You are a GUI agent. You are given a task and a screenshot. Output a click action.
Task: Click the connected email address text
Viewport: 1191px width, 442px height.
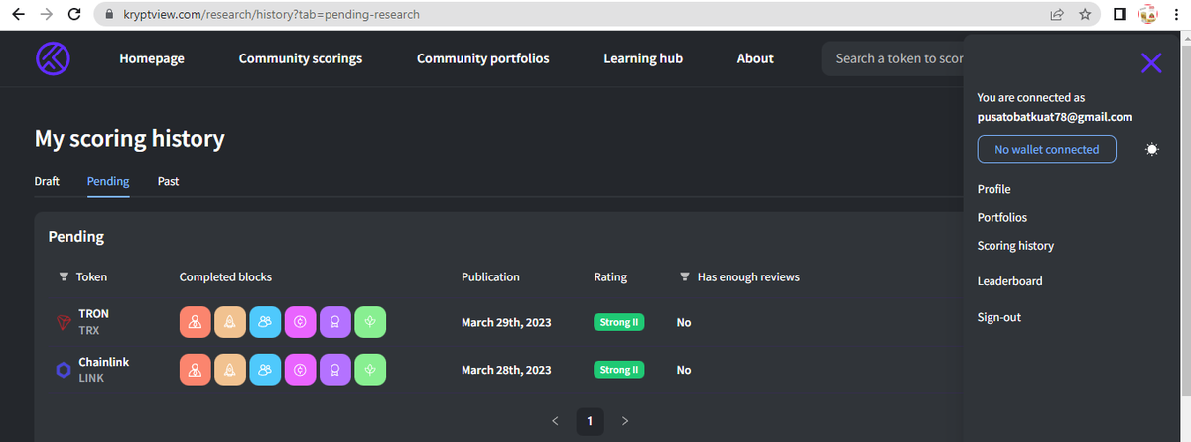(1055, 117)
